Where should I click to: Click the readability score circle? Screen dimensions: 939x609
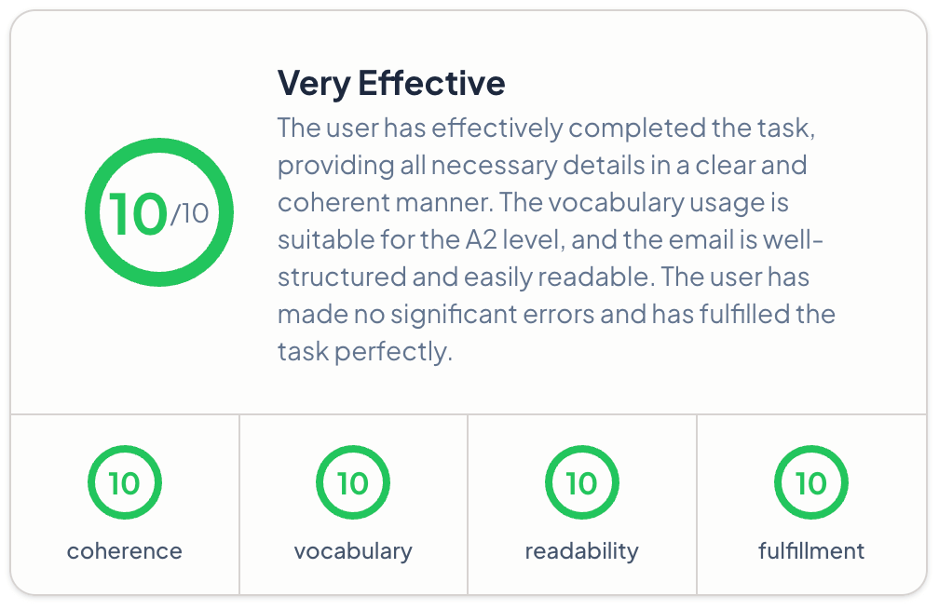[581, 482]
